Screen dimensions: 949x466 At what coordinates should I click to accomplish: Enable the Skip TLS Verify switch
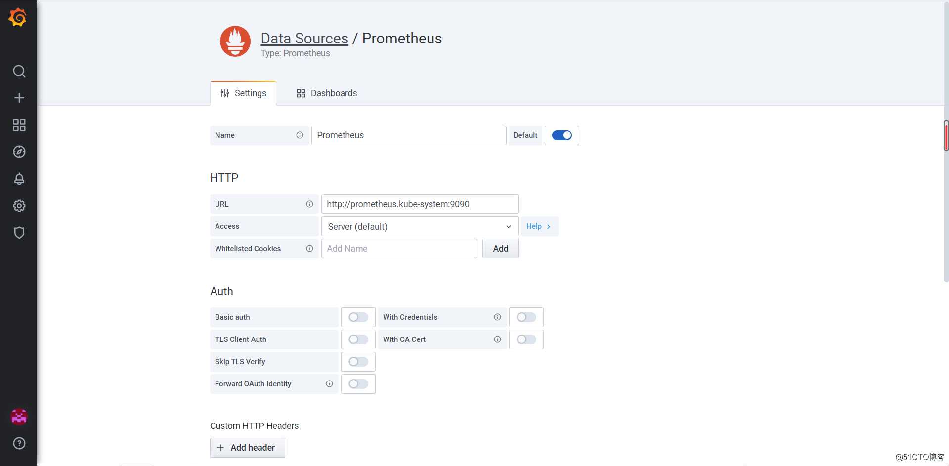point(358,362)
